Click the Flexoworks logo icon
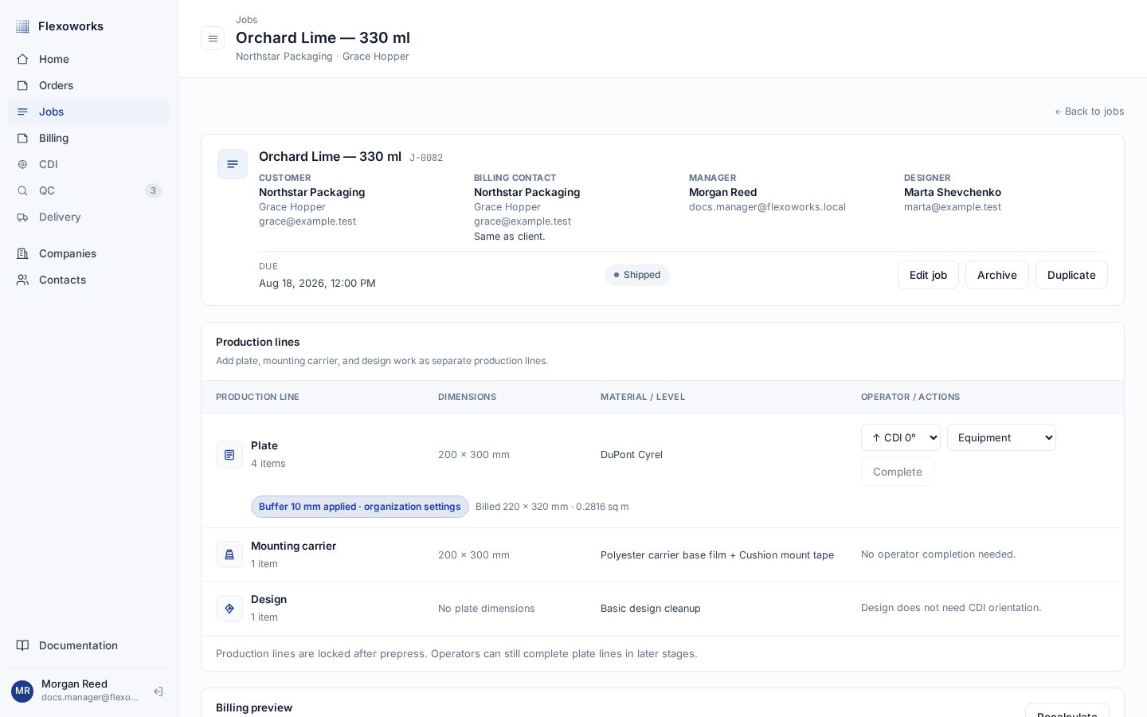 [22, 26]
